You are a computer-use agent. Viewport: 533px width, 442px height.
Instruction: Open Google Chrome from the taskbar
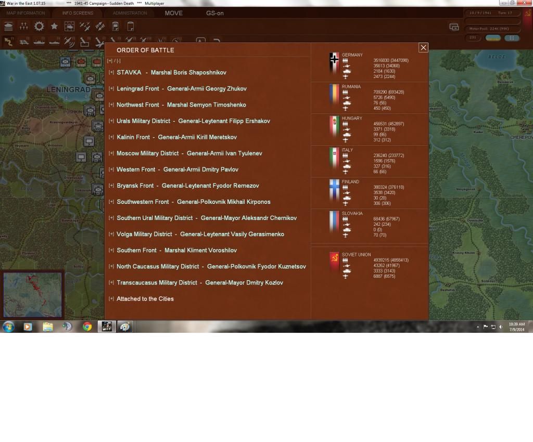click(x=87, y=327)
